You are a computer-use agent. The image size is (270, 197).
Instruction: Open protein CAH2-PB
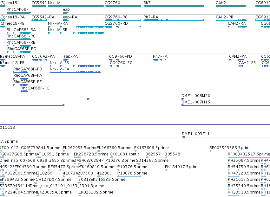pos(241,66)
